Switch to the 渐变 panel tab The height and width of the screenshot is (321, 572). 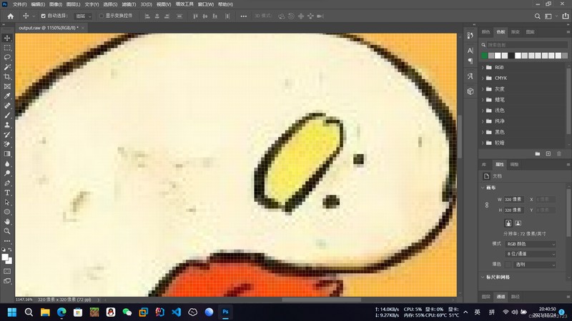coord(516,32)
